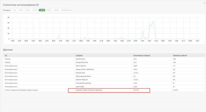This screenshot has width=206, height=112.
Task: Select the 1 ЧАС time range
Action: [14, 10]
